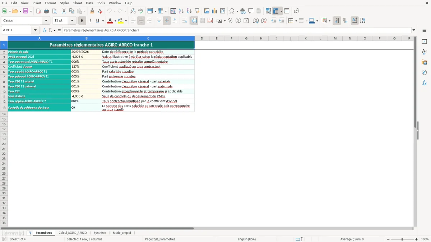The image size is (431, 242).
Task: Expand the Font Name dropdown
Action: 46,21
